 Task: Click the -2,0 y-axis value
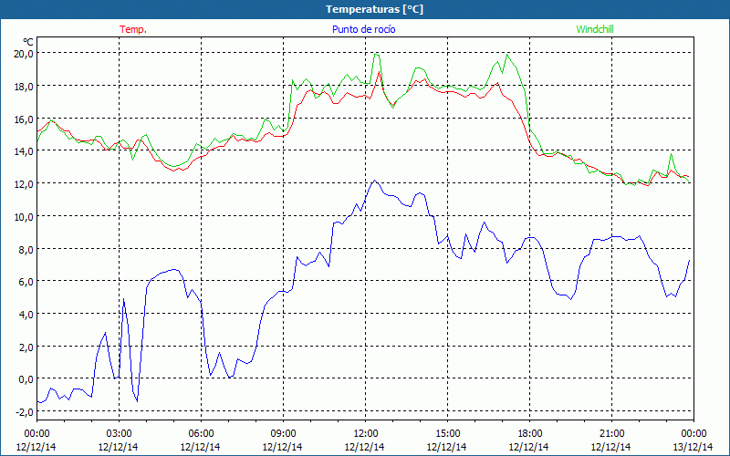pos(25,412)
